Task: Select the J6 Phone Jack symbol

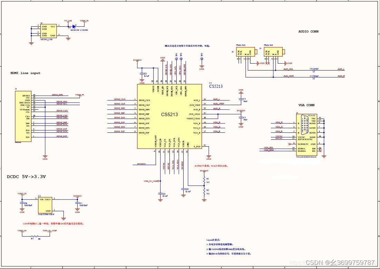Action: click(x=246, y=52)
